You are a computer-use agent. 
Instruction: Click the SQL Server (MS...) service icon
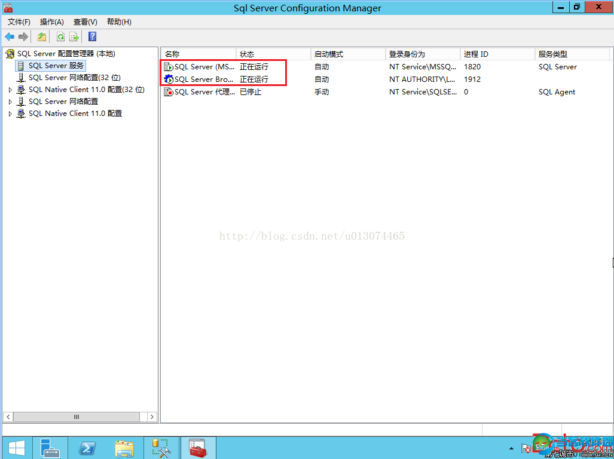pyautogui.click(x=169, y=67)
